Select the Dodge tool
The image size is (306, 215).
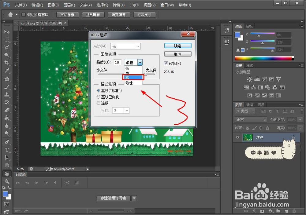pyautogui.click(x=7, y=133)
